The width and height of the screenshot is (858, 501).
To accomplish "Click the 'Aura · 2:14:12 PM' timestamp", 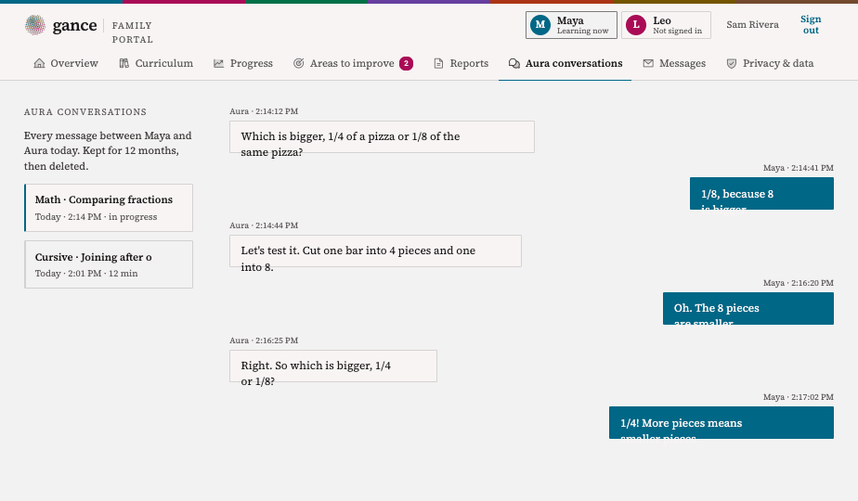I will [x=264, y=111].
